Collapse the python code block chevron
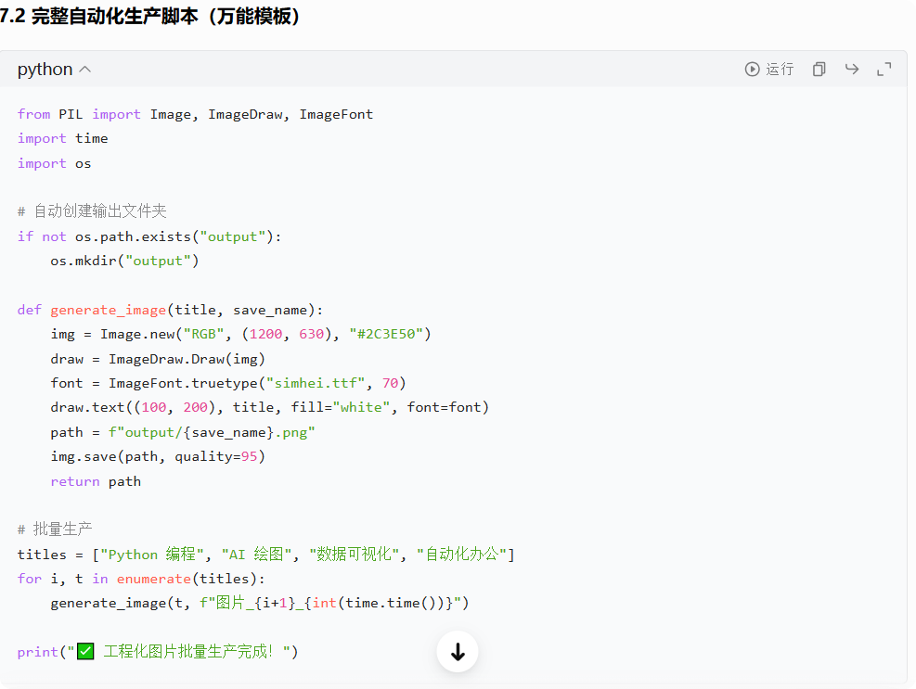This screenshot has height=689, width=916. pos(85,70)
